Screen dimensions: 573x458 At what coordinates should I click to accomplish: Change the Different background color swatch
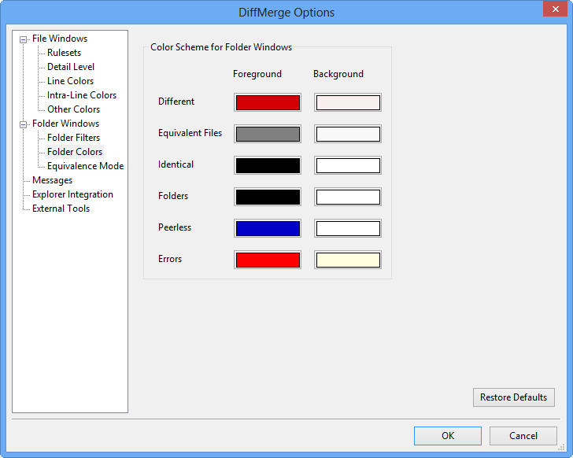(348, 102)
